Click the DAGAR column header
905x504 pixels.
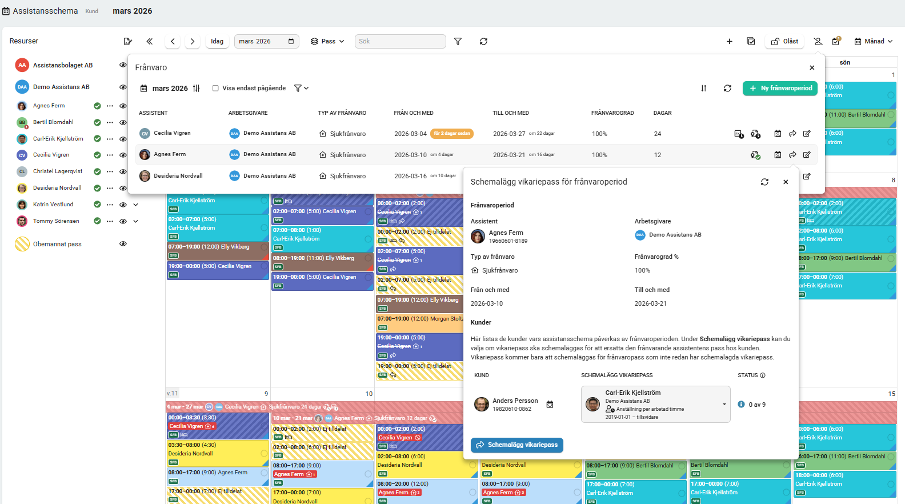pyautogui.click(x=663, y=113)
